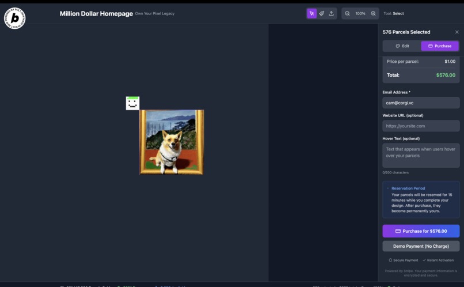Switch to the Purchase tab
The height and width of the screenshot is (287, 464).
pyautogui.click(x=440, y=46)
